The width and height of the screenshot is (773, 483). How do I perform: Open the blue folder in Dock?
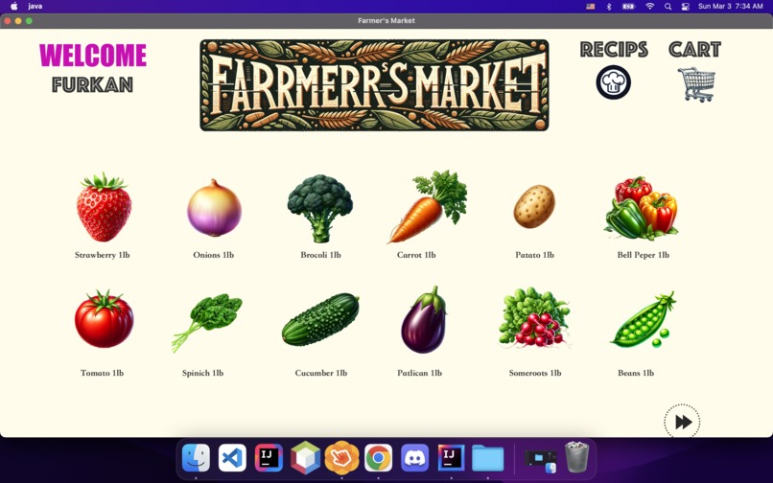tap(487, 458)
